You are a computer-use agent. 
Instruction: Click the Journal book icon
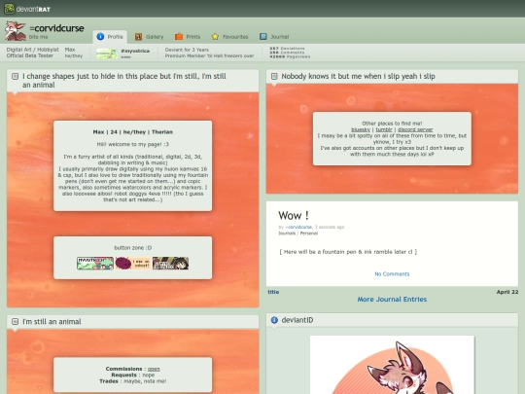tap(263, 37)
